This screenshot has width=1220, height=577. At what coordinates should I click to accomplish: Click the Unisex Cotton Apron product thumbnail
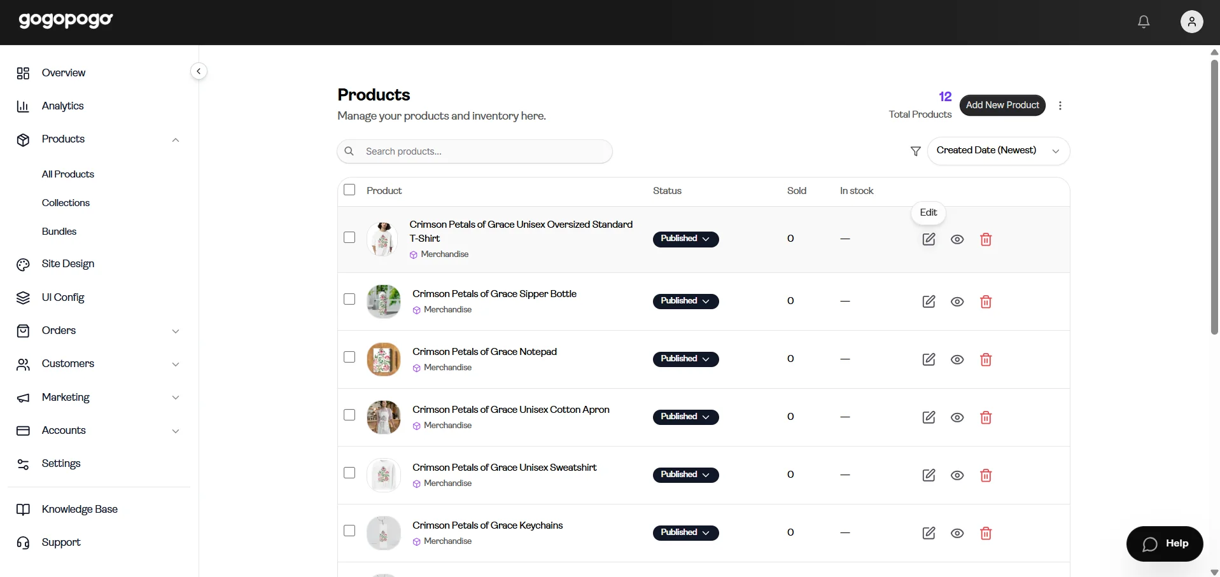[384, 417]
